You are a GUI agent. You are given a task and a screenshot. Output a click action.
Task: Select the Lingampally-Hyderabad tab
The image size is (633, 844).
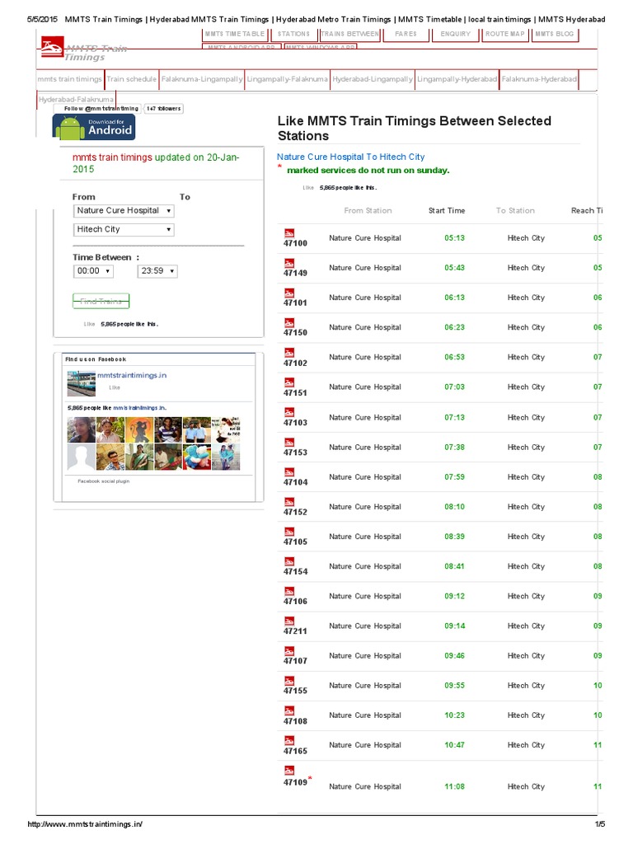pos(457,79)
